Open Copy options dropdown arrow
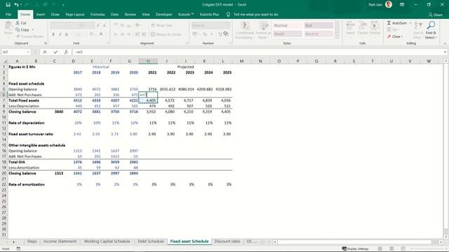Screen dimensions: 449x252 (33, 29)
